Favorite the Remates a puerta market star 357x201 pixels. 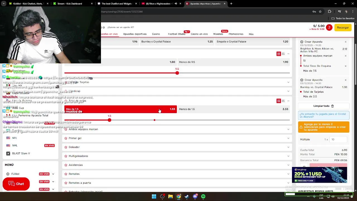pyautogui.click(x=66, y=183)
